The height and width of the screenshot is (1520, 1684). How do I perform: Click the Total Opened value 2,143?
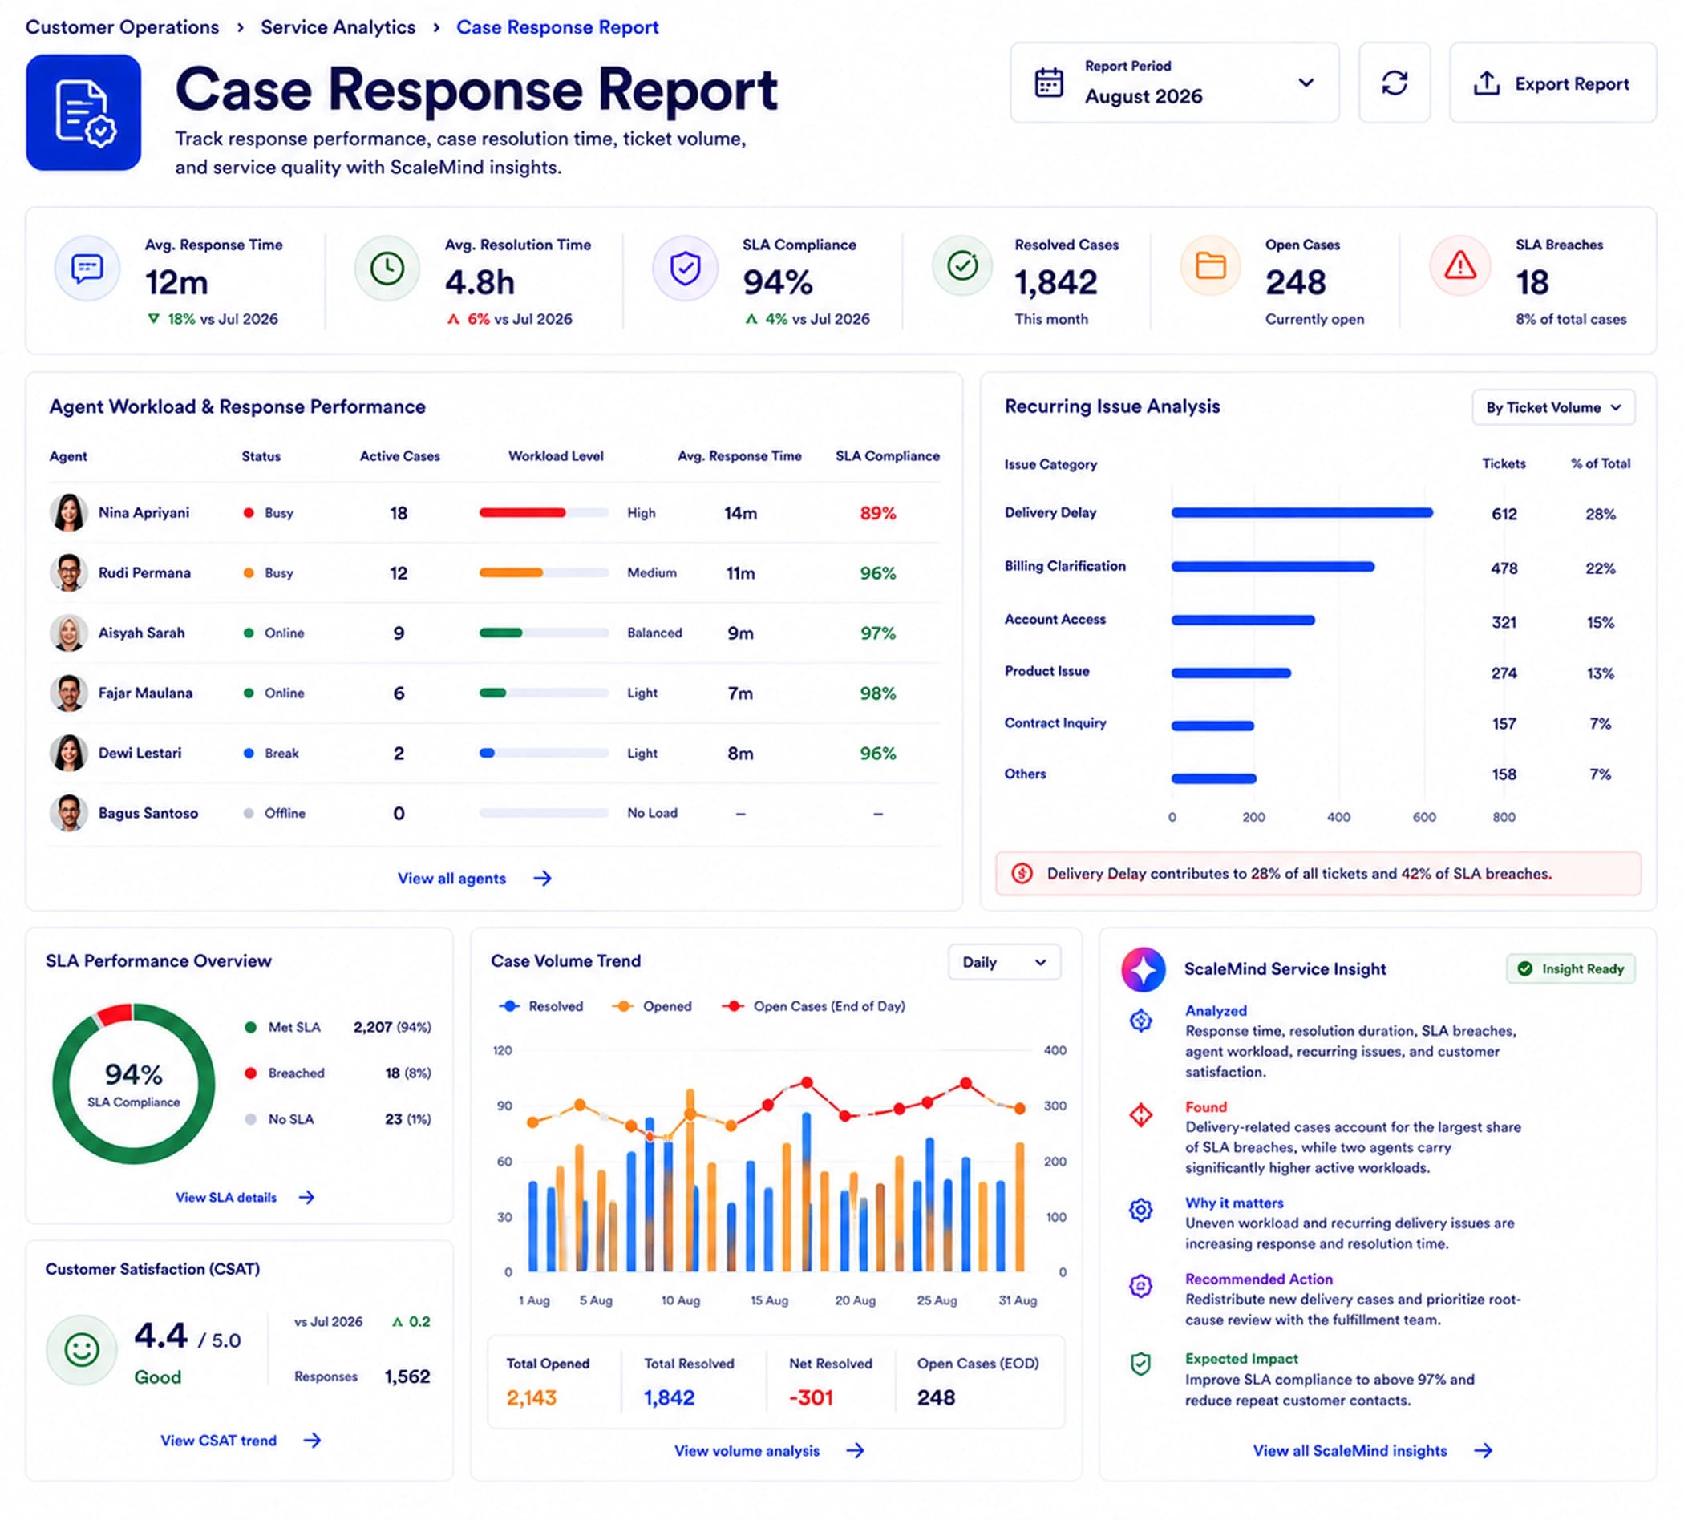pos(531,1397)
